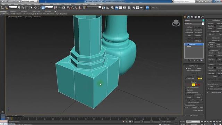Screen dimensions: 222x125
Task: Click the Grow selection button
Action: (198, 97)
